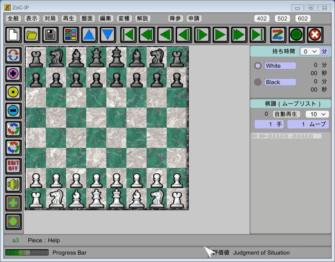Click the red-blue rotate arrows icon
The image size is (335, 262).
tap(13, 55)
